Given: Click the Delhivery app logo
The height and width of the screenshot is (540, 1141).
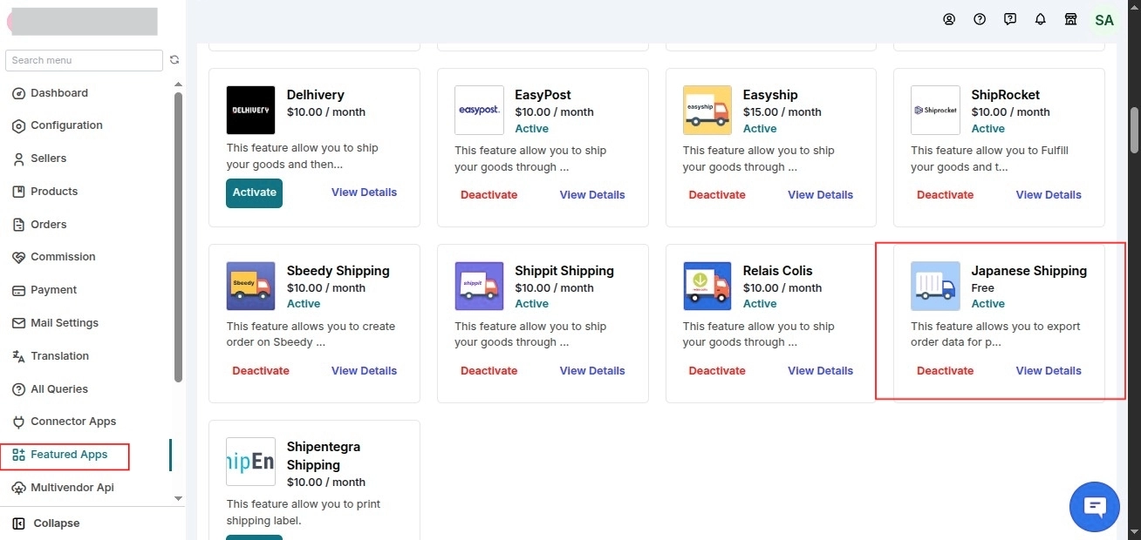Looking at the screenshot, I should coord(250,110).
